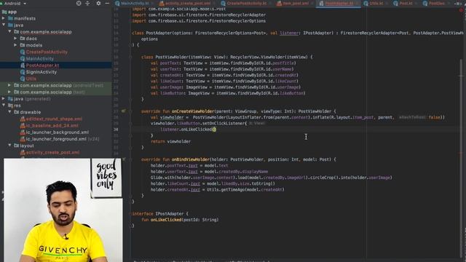Open edittext_round_shape.xml drawable

[54, 119]
